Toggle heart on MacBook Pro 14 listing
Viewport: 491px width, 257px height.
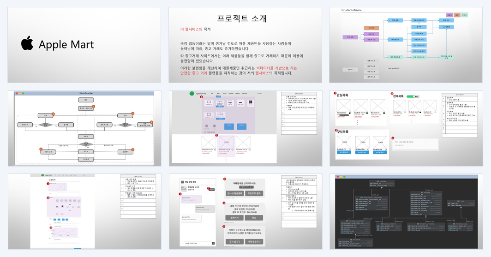[x=233, y=149]
